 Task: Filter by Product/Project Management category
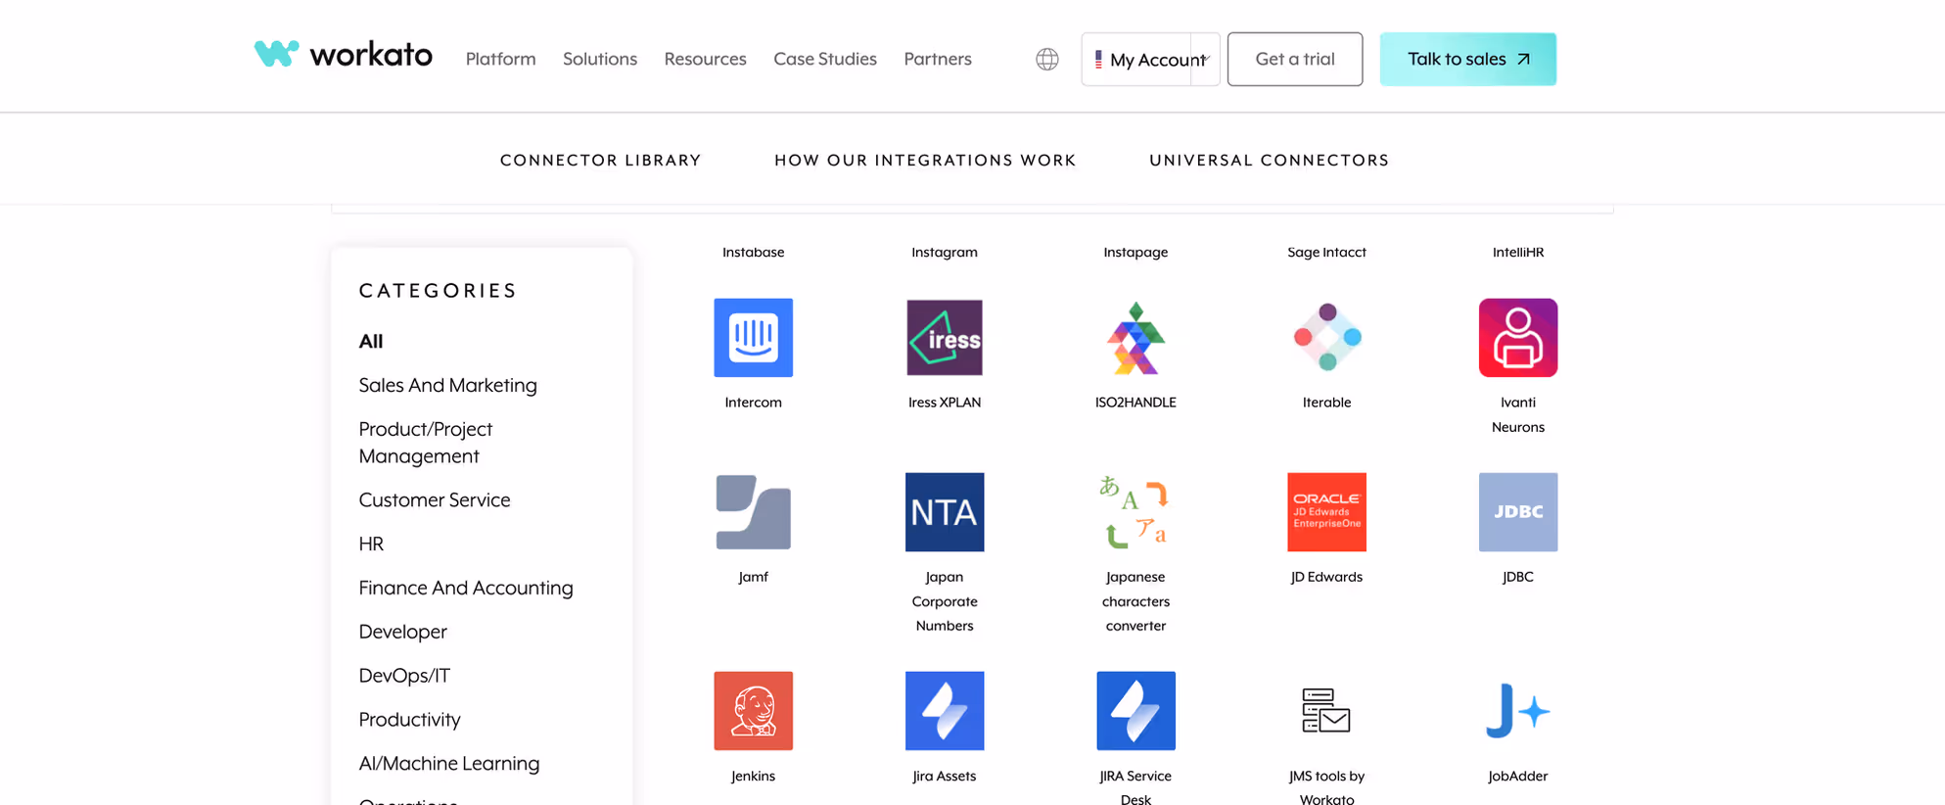(x=426, y=443)
